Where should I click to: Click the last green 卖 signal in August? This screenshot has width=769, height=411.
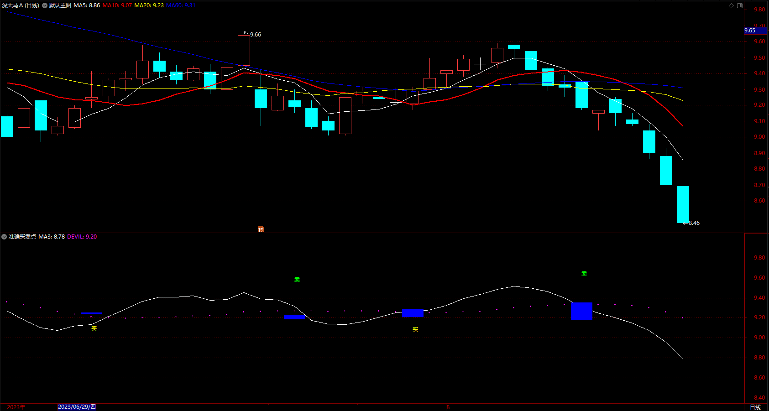click(x=584, y=274)
